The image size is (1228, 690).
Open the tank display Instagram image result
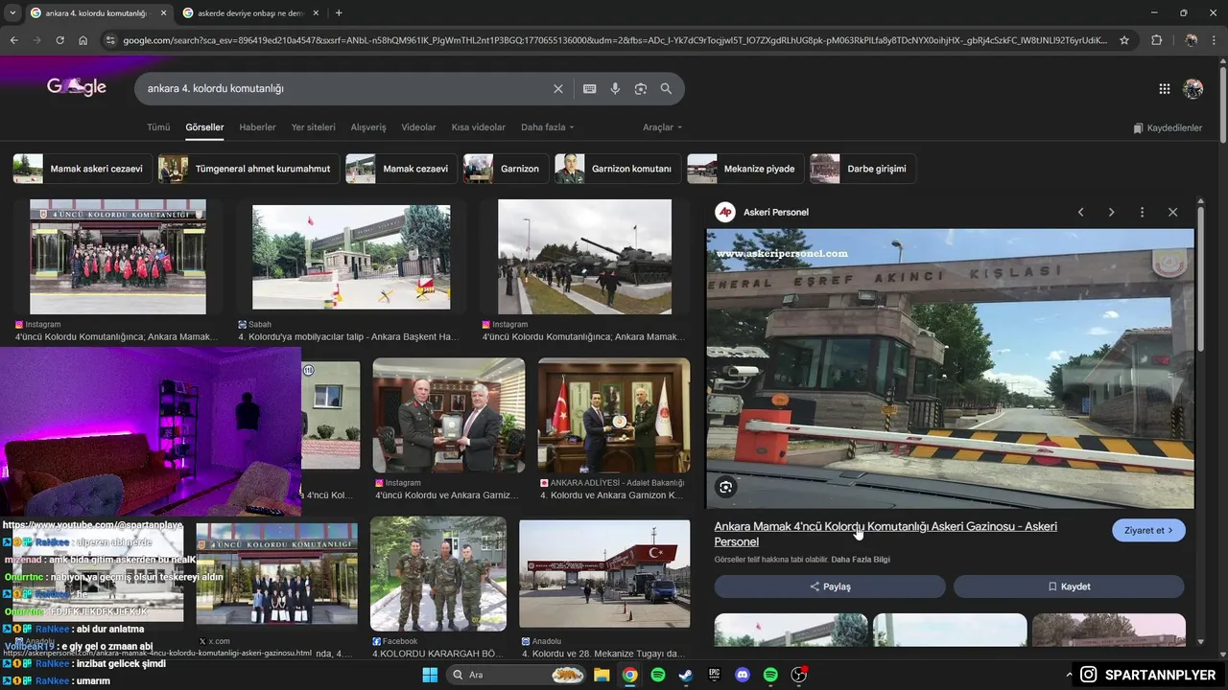585,257
